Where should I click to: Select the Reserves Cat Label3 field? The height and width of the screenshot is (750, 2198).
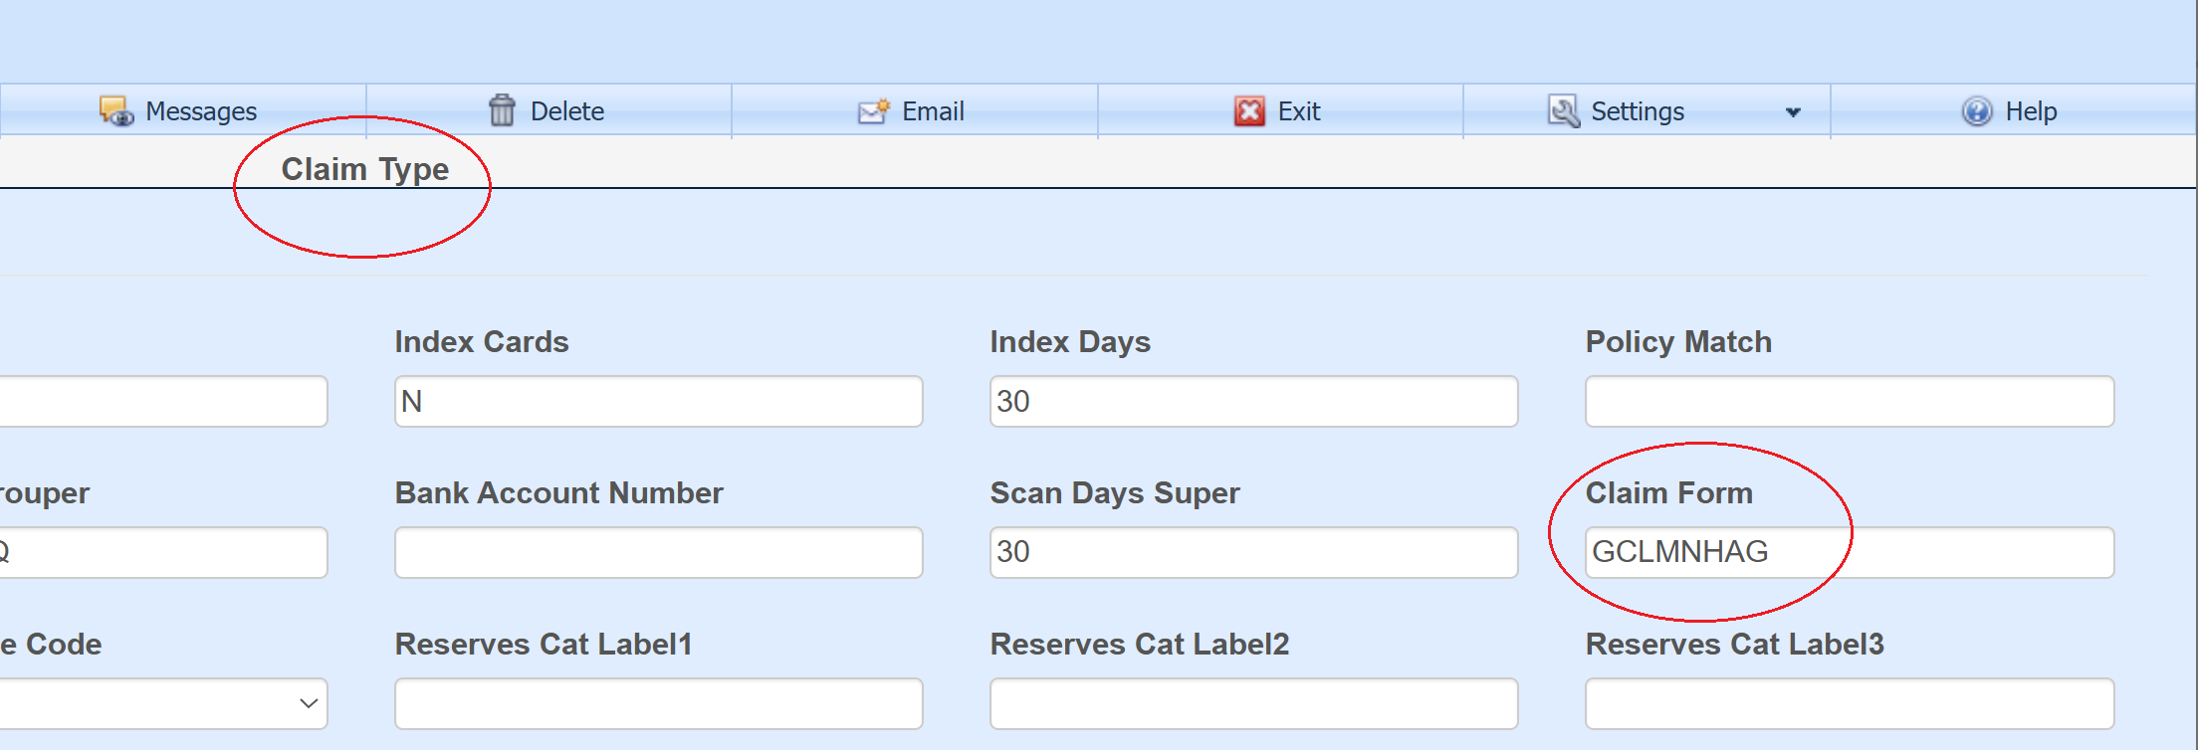[x=1849, y=704]
